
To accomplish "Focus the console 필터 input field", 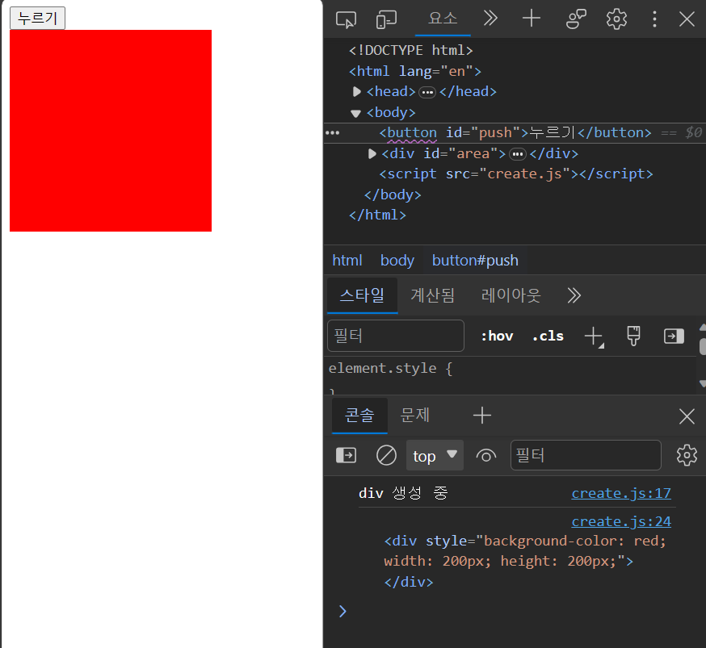I will pos(586,455).
